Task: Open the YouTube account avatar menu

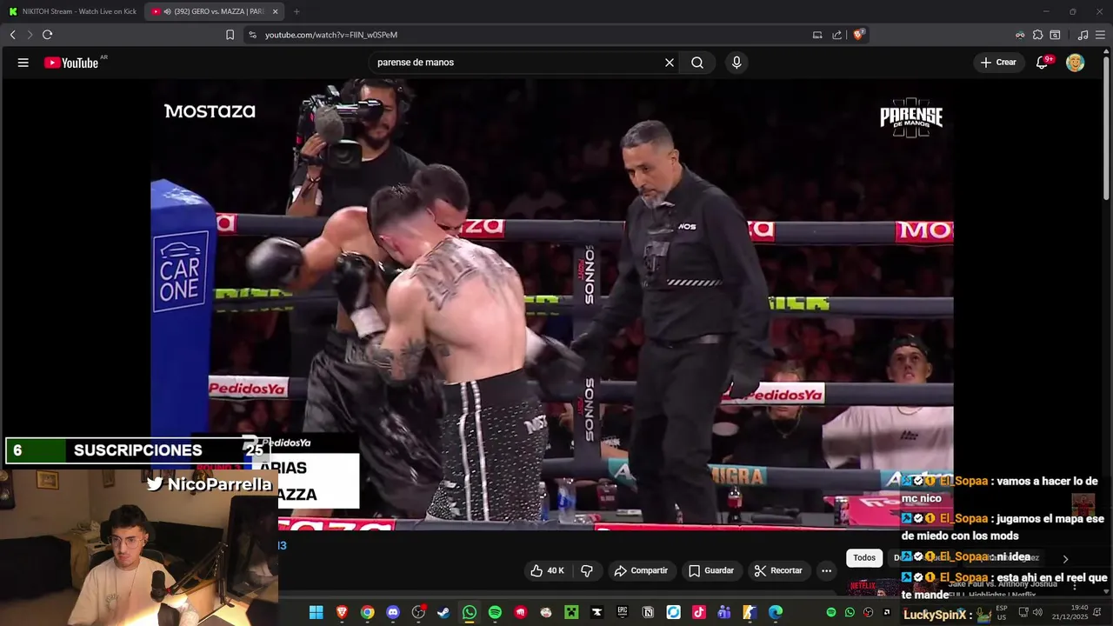Action: (x=1076, y=63)
